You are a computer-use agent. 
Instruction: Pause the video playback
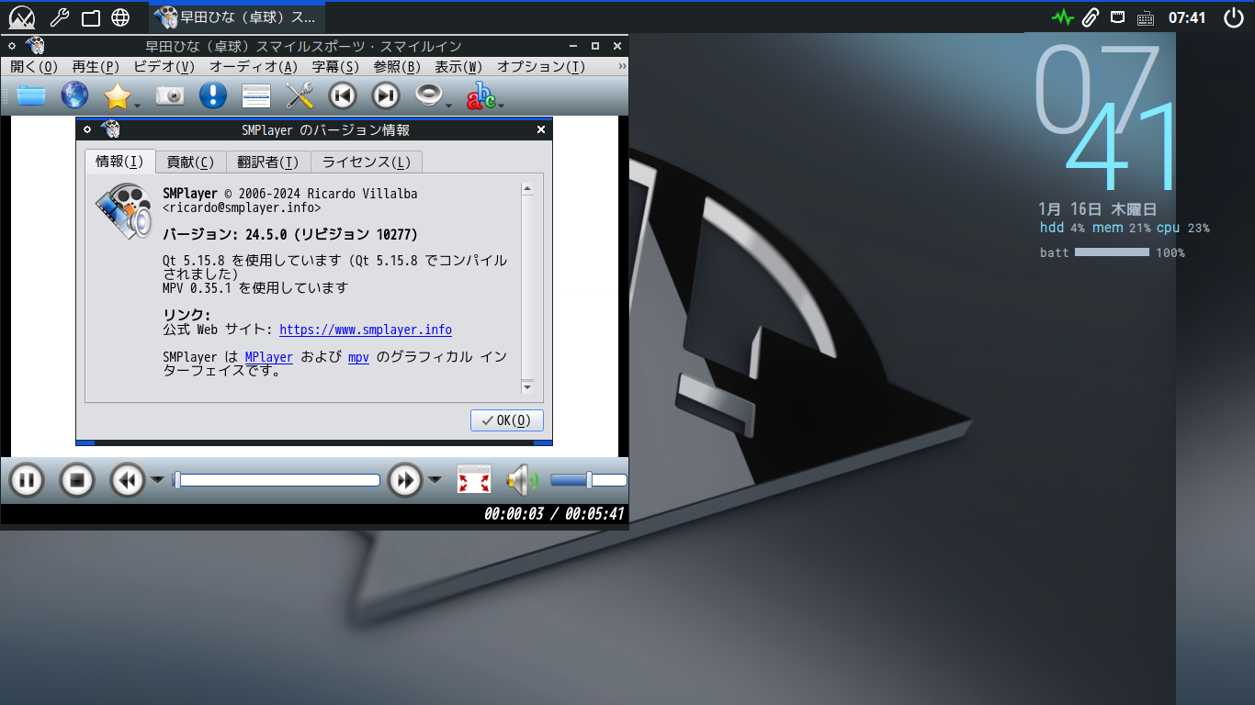coord(27,479)
